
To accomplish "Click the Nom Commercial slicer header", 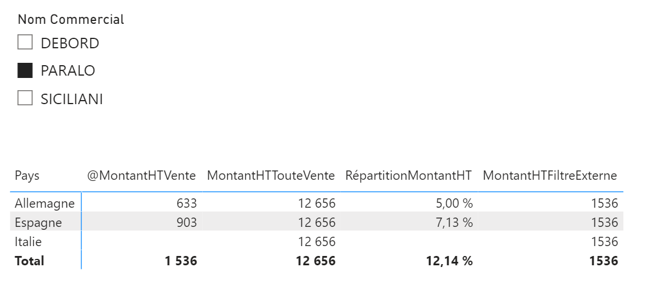I will tap(71, 19).
